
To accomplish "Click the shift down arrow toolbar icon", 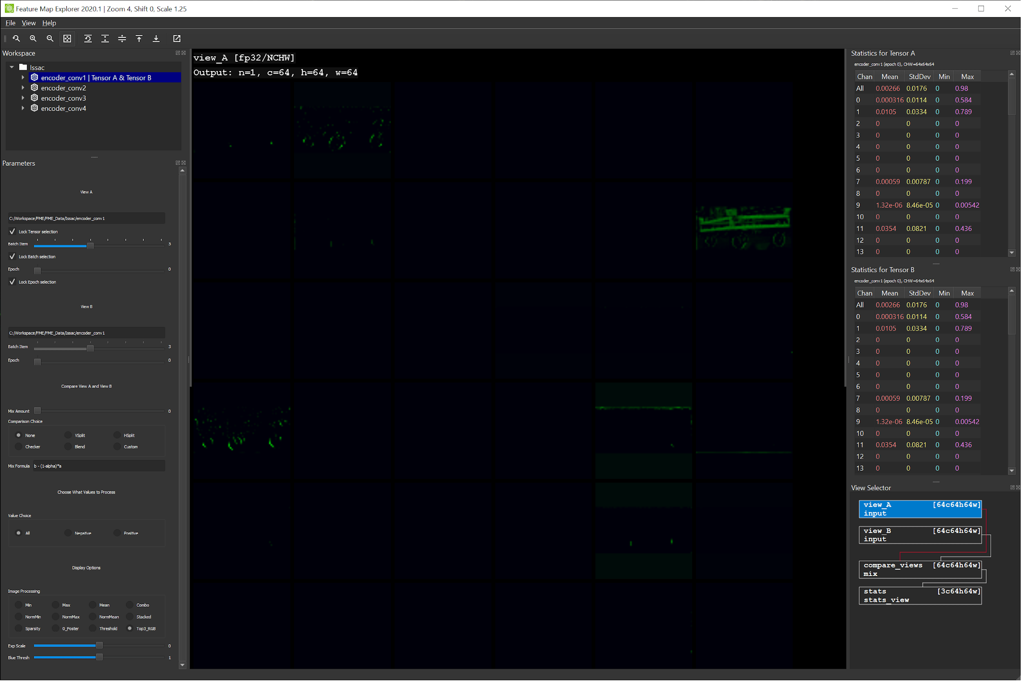I will [x=156, y=39].
